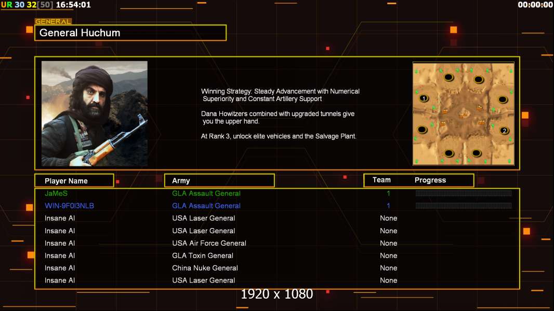Click team number 1 for WIN-9F0I3NLB
The height and width of the screenshot is (311, 554).
coord(388,206)
